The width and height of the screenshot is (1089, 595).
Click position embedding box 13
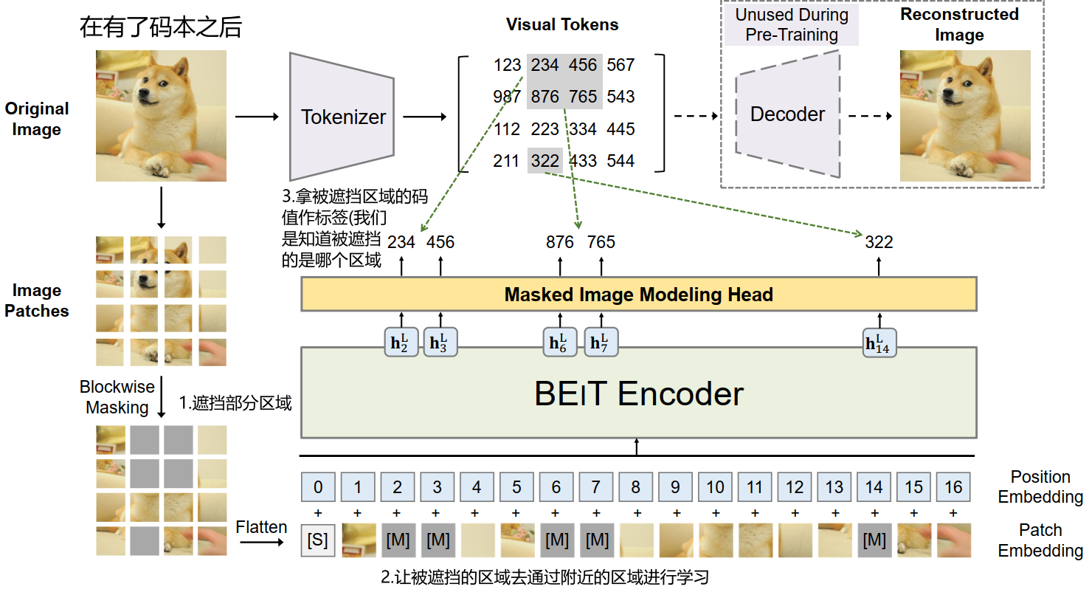tap(834, 487)
